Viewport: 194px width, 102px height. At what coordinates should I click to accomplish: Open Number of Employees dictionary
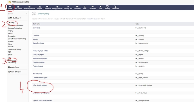(40, 59)
